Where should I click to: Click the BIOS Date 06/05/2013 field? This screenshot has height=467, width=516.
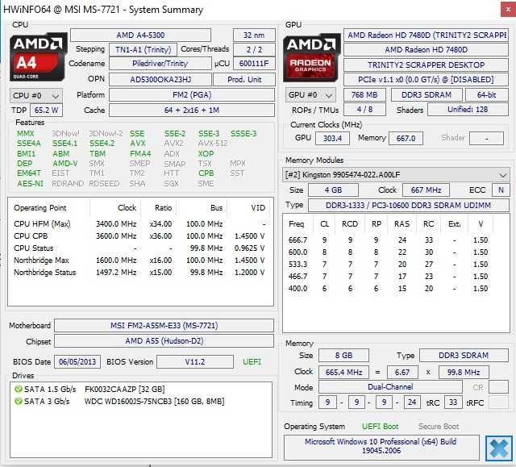pos(77,361)
